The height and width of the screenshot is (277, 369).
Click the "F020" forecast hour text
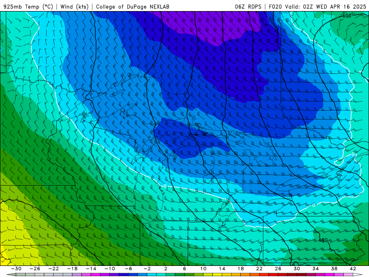tap(275, 6)
